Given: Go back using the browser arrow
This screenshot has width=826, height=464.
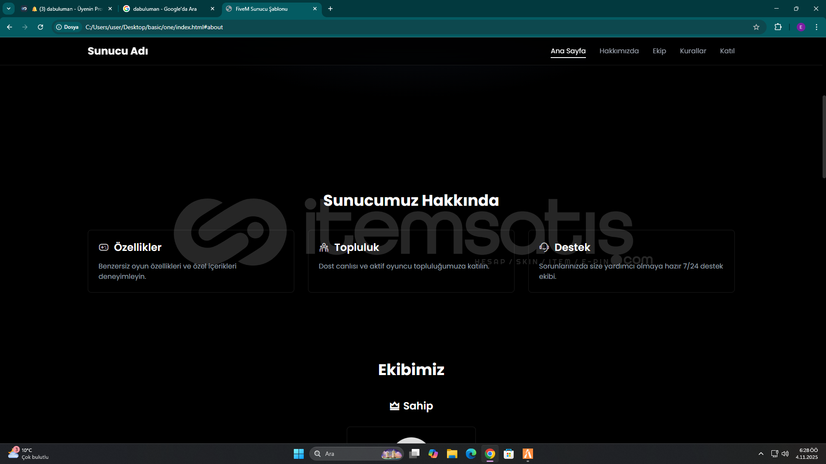Looking at the screenshot, I should click(9, 27).
